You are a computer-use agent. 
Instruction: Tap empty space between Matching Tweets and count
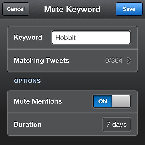coord(87,61)
